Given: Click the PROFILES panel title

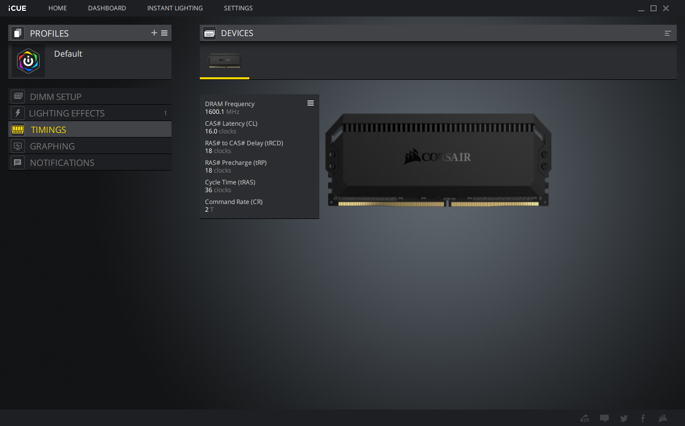Looking at the screenshot, I should [x=49, y=33].
